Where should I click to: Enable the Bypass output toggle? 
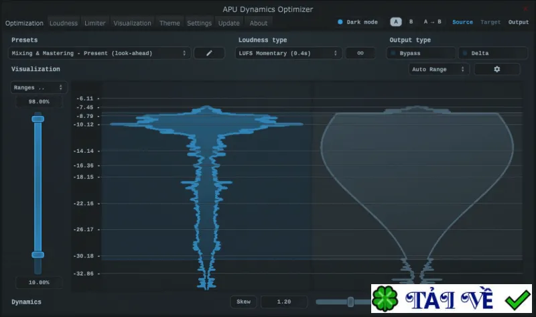421,53
